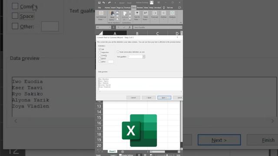Redo the last action
The width and height of the screenshot is (278, 156).
109,3
